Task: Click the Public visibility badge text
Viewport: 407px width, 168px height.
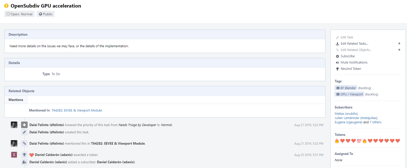Action: [x=48, y=14]
